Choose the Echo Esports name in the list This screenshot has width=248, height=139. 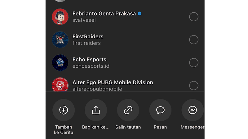pos(89,60)
